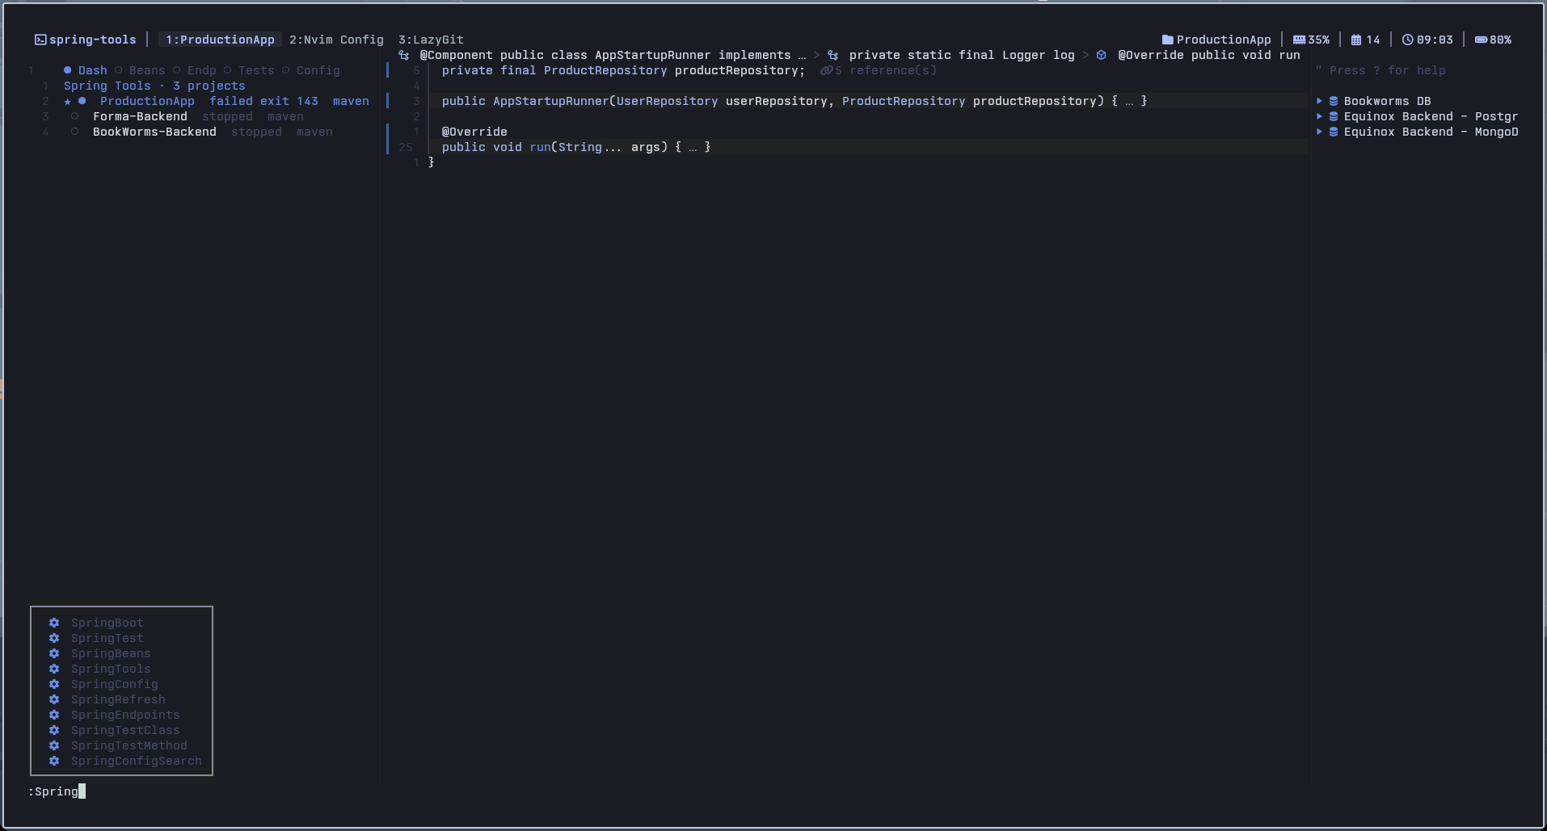1547x831 pixels.
Task: Select Forma-Backend project row name
Action: [x=140, y=116]
